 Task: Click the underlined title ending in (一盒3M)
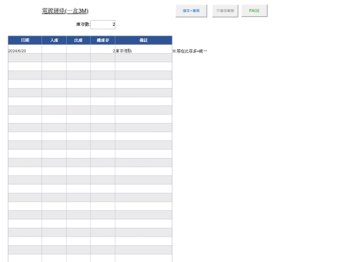65,11
